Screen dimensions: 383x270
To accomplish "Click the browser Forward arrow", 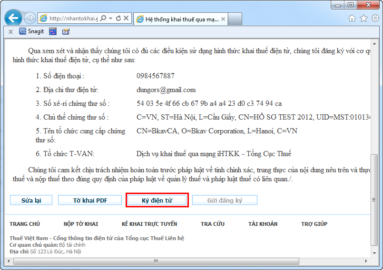I will point(30,19).
